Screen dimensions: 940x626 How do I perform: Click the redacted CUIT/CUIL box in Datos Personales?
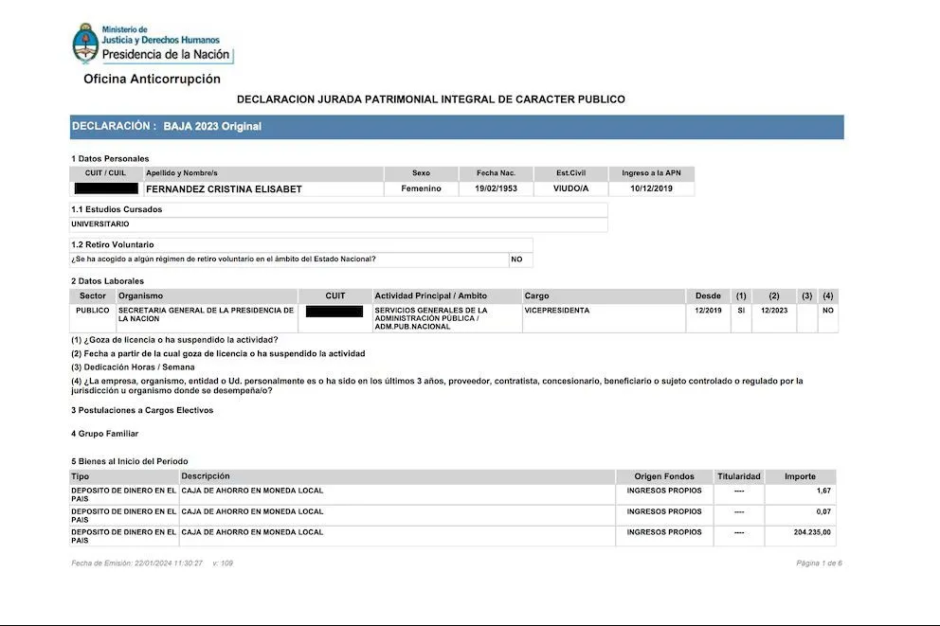click(x=106, y=188)
